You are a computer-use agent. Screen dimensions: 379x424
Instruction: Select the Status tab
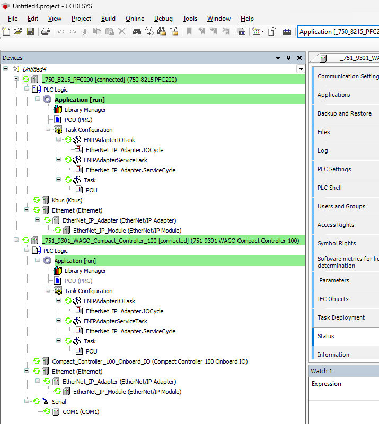346,336
